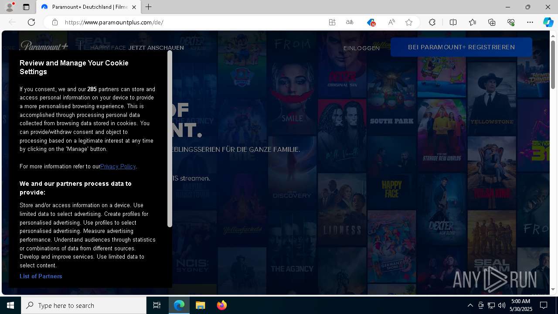Open the taskbar clock and date
The image size is (558, 314).
[521, 305]
